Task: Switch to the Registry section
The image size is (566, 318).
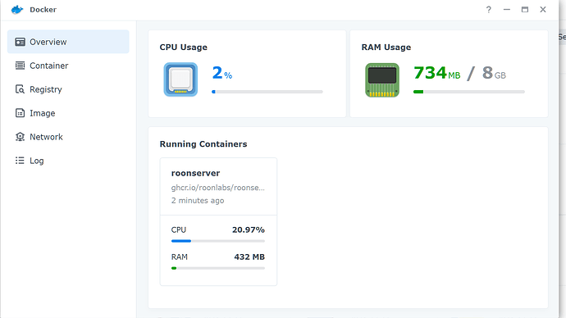Action: [x=68, y=89]
